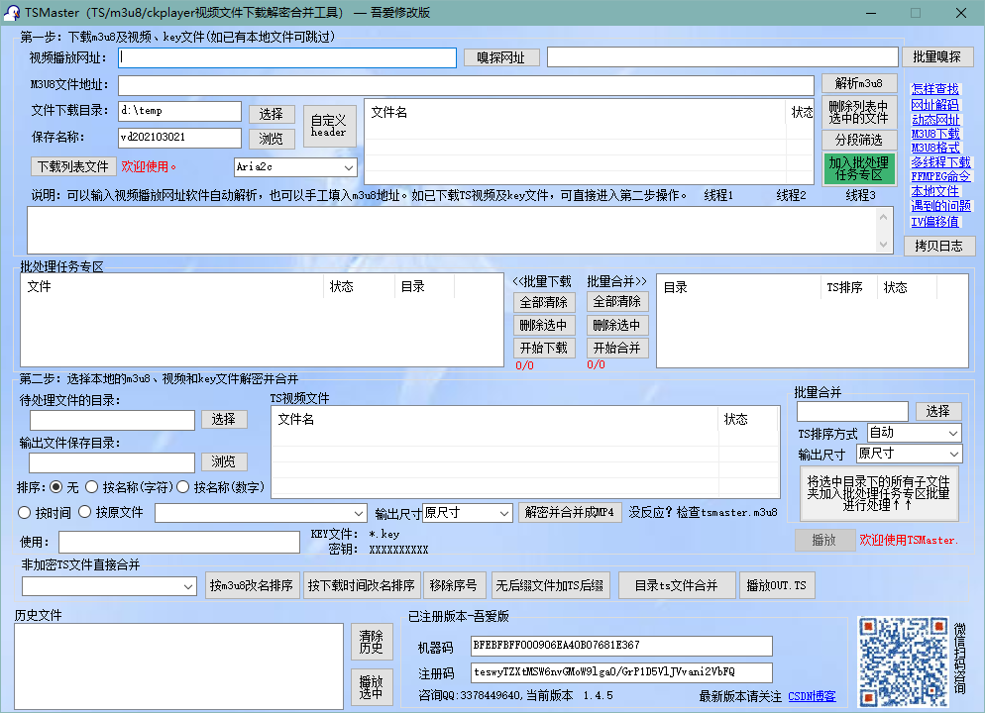985x713 pixels.
Task: Click 分段筛选 button
Action: pos(858,140)
